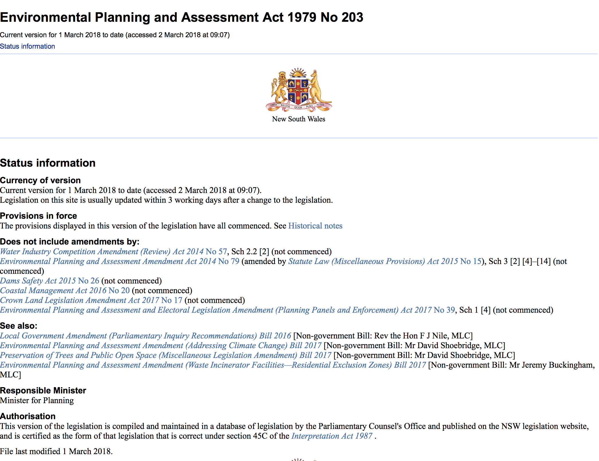Open the Interpretation Act 1987 link
Image resolution: width=599 pixels, height=461 pixels.
pos(332,436)
